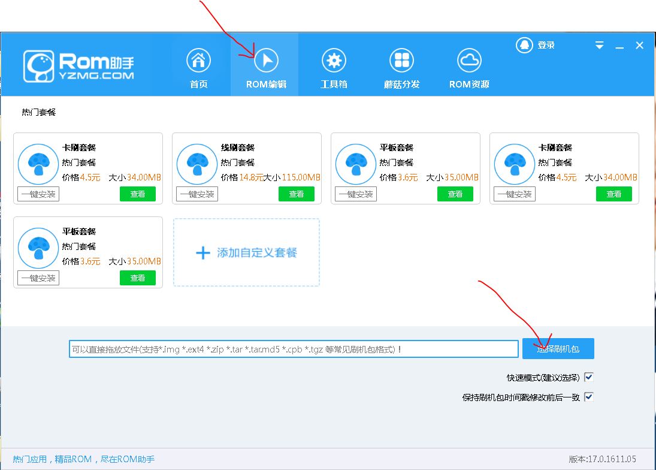Click 一键安装 on the first 卡刷套餐 card
Viewport: 656px width, 470px height.
pos(38,194)
